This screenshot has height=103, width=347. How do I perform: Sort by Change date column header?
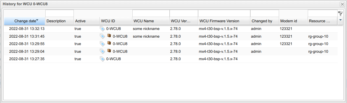(25, 21)
